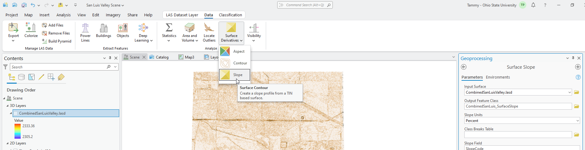Expand the Slope Units dropdown
This screenshot has width=585, height=150.
pyautogui.click(x=578, y=121)
